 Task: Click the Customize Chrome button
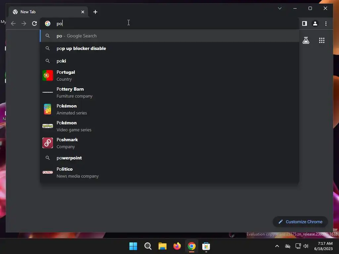tap(300, 222)
